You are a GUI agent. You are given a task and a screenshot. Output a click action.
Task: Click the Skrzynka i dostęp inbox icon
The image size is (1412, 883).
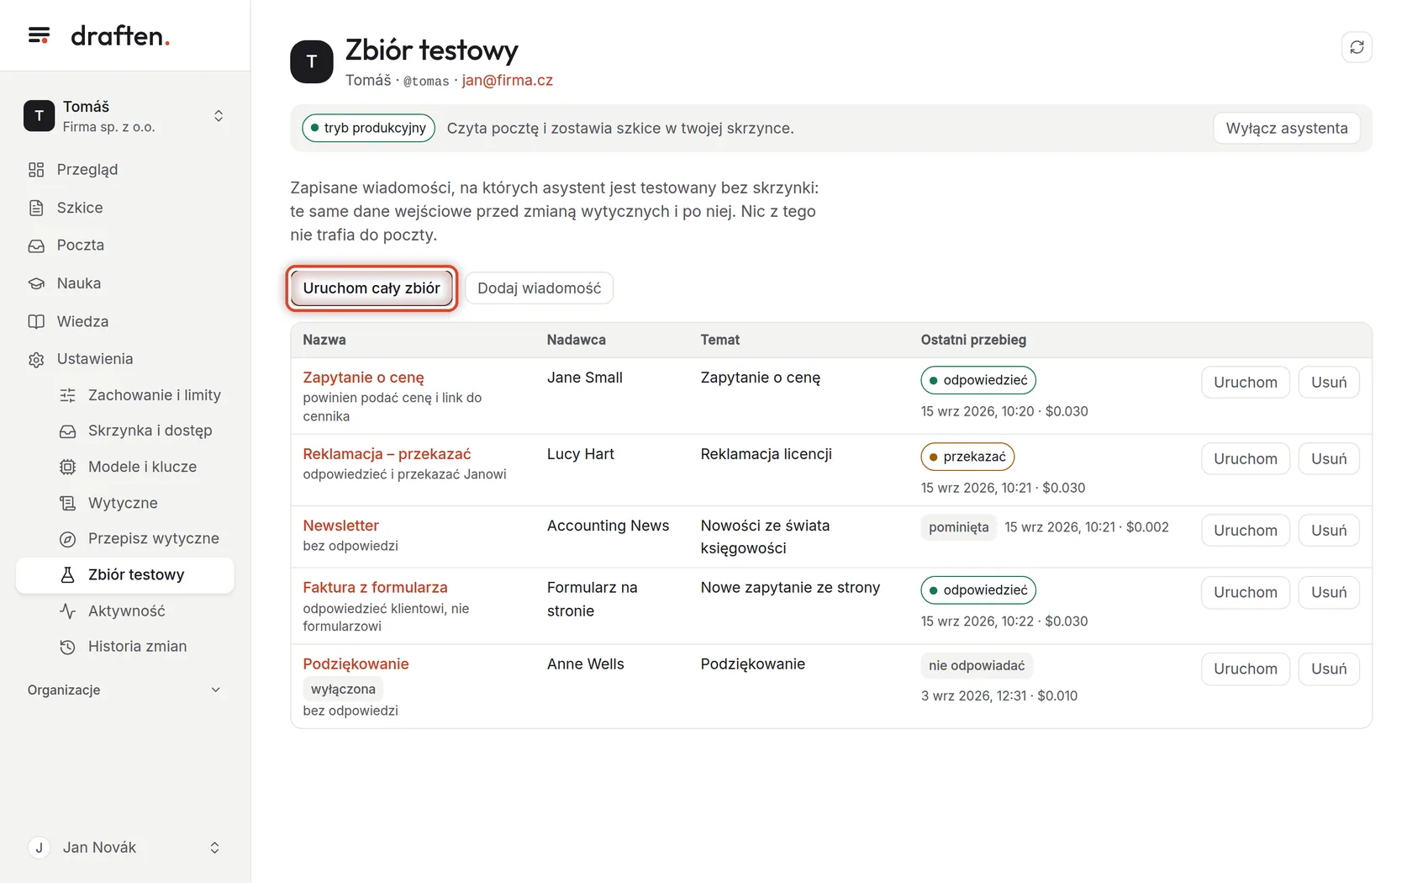[68, 431]
